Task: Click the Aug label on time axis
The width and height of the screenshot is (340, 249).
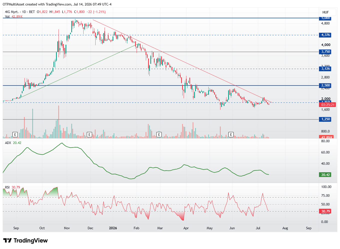Action: tap(285, 228)
